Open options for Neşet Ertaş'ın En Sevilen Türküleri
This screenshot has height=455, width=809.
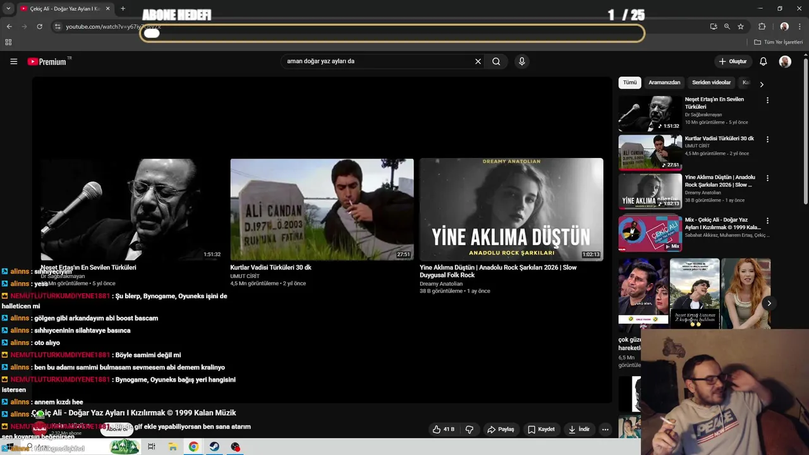click(x=767, y=100)
